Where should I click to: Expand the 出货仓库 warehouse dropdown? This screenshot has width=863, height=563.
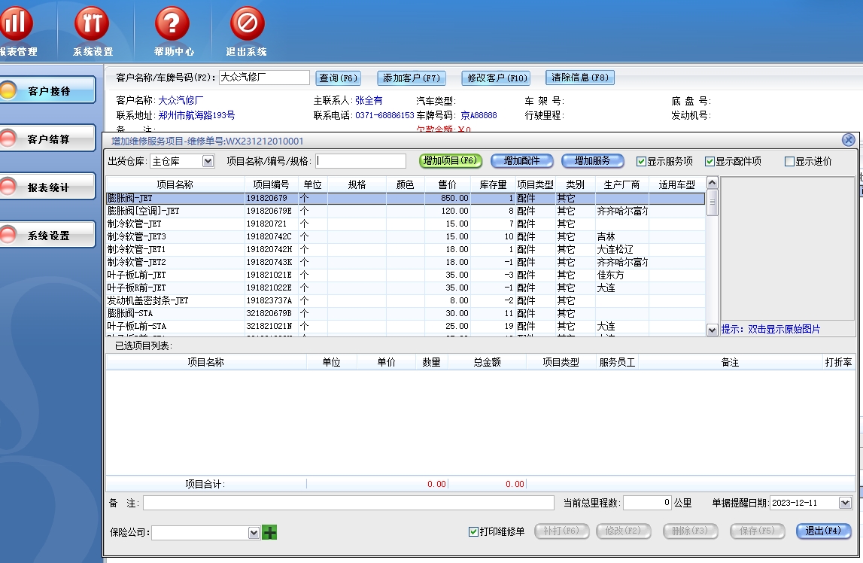[208, 161]
